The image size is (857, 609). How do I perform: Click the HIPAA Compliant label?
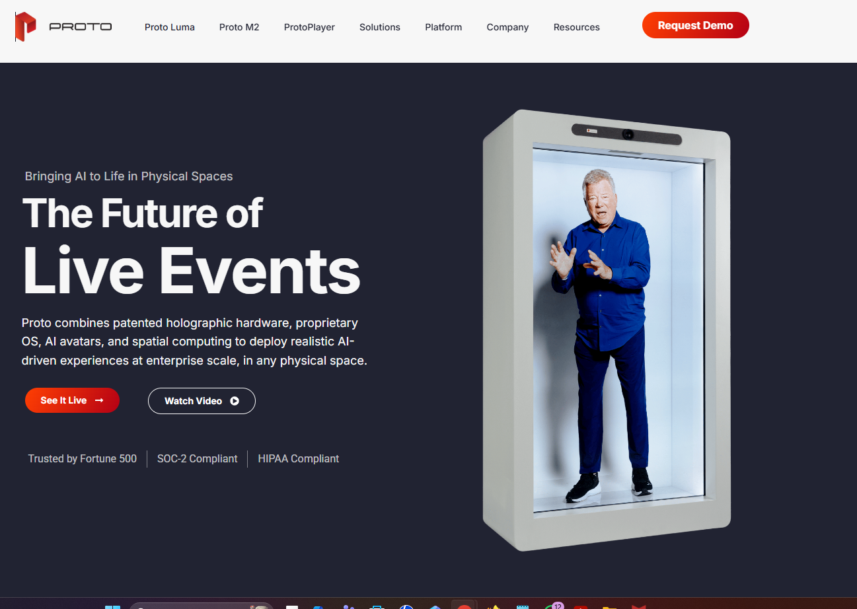tap(299, 458)
